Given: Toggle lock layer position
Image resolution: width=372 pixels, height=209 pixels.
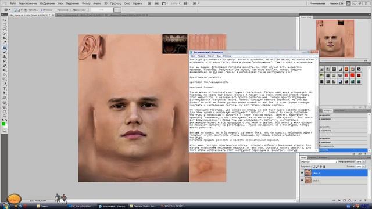Looking at the screenshot, I should pos(321,167).
